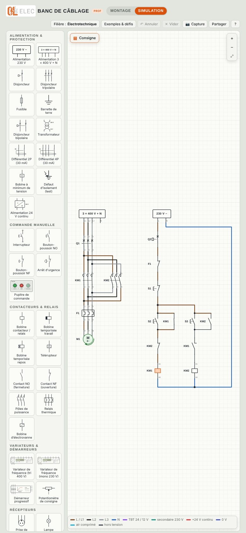Image resolution: width=246 pixels, height=533 pixels.
Task: Pick the single-pole Disjoncteur component
Action: click(21, 80)
